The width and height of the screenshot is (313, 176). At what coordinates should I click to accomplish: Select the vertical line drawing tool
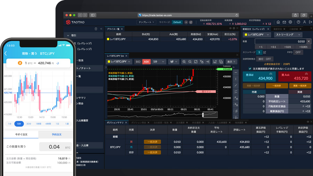click(x=236, y=79)
